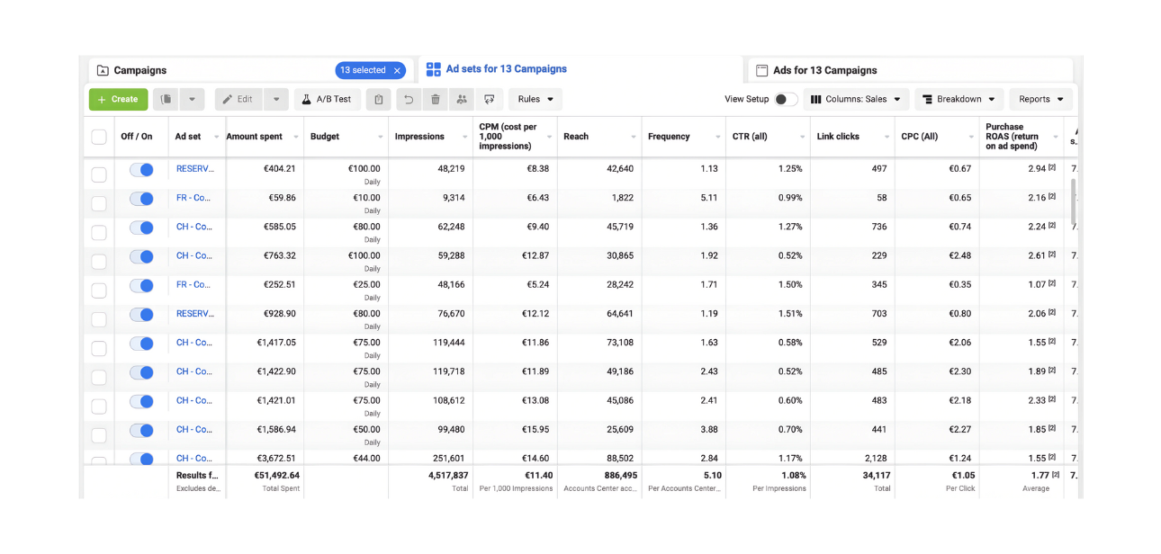The image size is (1161, 554).
Task: Click footnote marker next to 2.16 ROAS
Action: pos(1052,196)
